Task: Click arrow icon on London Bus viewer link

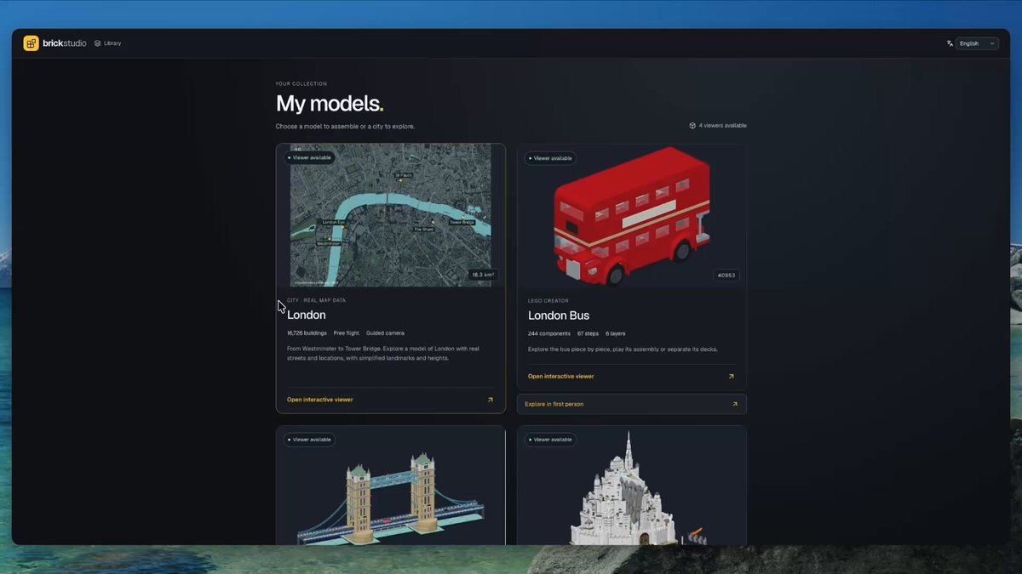Action: (731, 376)
